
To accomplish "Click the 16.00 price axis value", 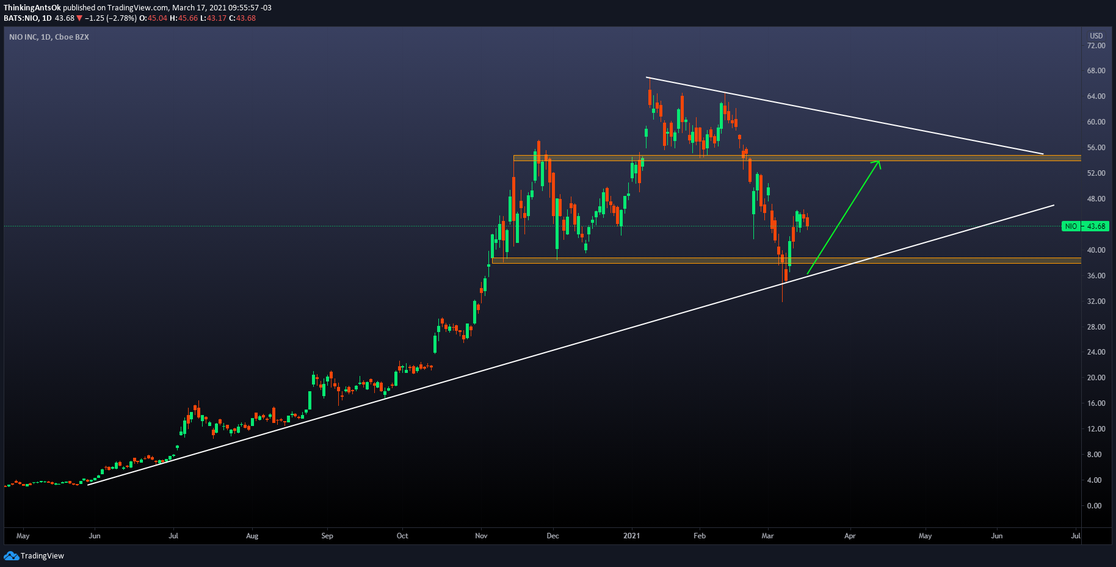I will point(1096,403).
